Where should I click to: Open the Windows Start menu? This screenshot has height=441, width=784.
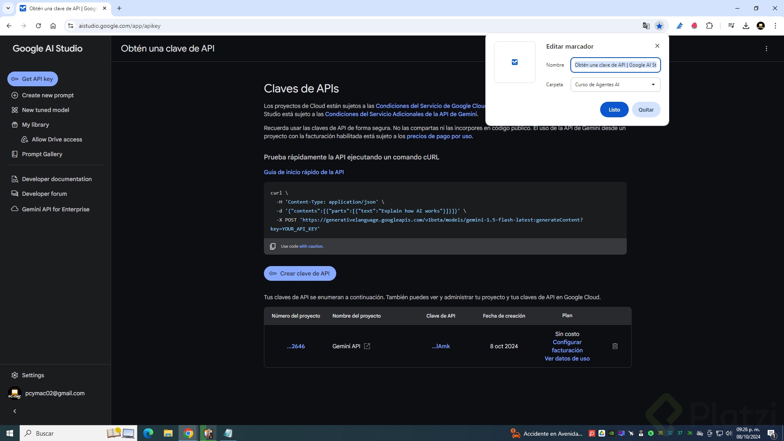[x=10, y=433]
